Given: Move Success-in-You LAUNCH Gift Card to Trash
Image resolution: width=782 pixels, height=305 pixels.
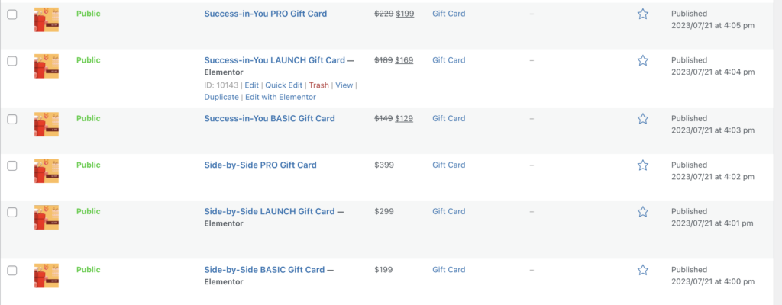Looking at the screenshot, I should [x=318, y=85].
